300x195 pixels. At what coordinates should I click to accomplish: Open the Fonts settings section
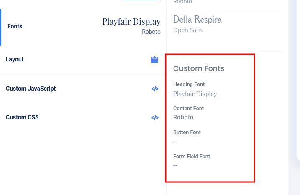click(15, 26)
